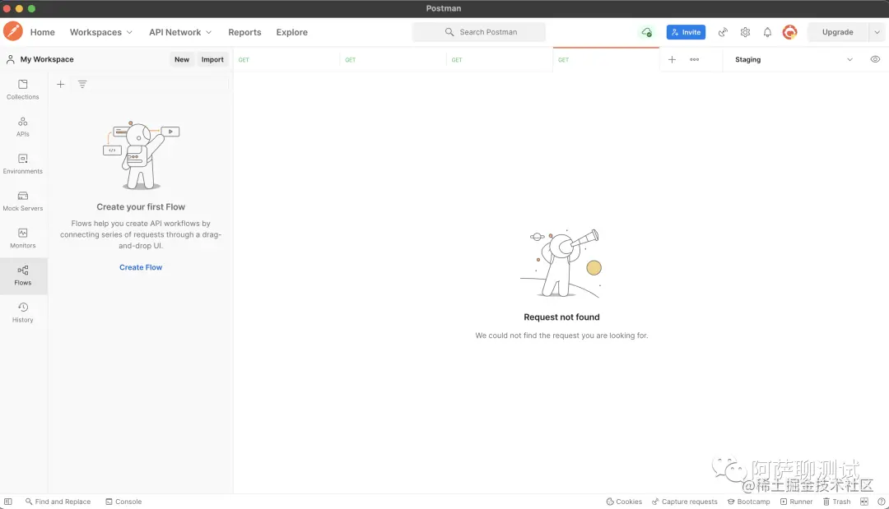
Task: Go to Home
Action: [x=43, y=32]
